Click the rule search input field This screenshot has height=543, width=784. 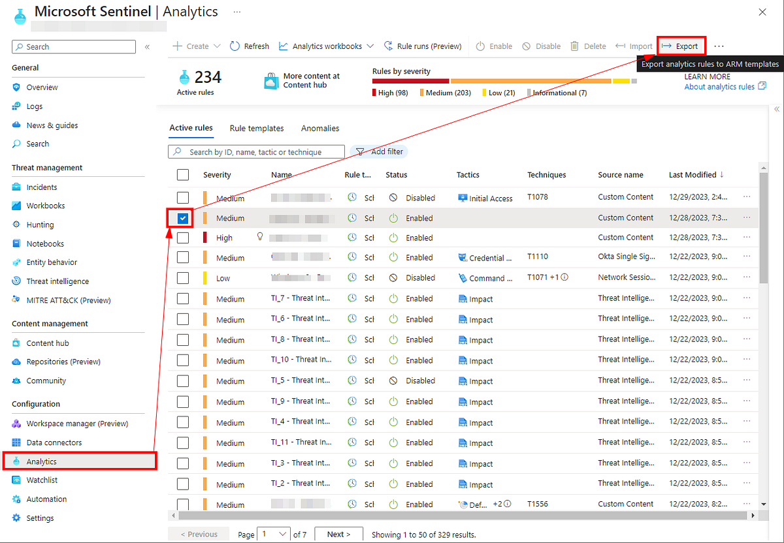click(256, 151)
